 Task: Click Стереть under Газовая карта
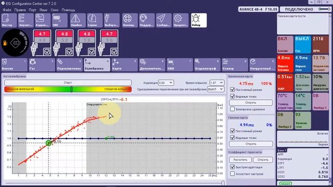coord(251,144)
